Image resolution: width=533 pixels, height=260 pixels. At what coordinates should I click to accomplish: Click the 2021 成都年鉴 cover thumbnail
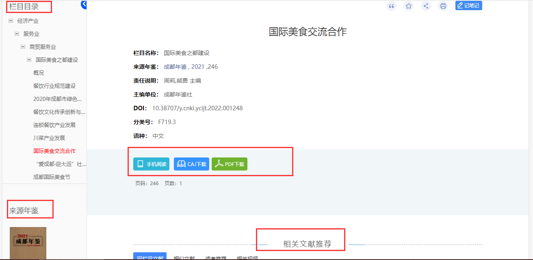(x=28, y=243)
